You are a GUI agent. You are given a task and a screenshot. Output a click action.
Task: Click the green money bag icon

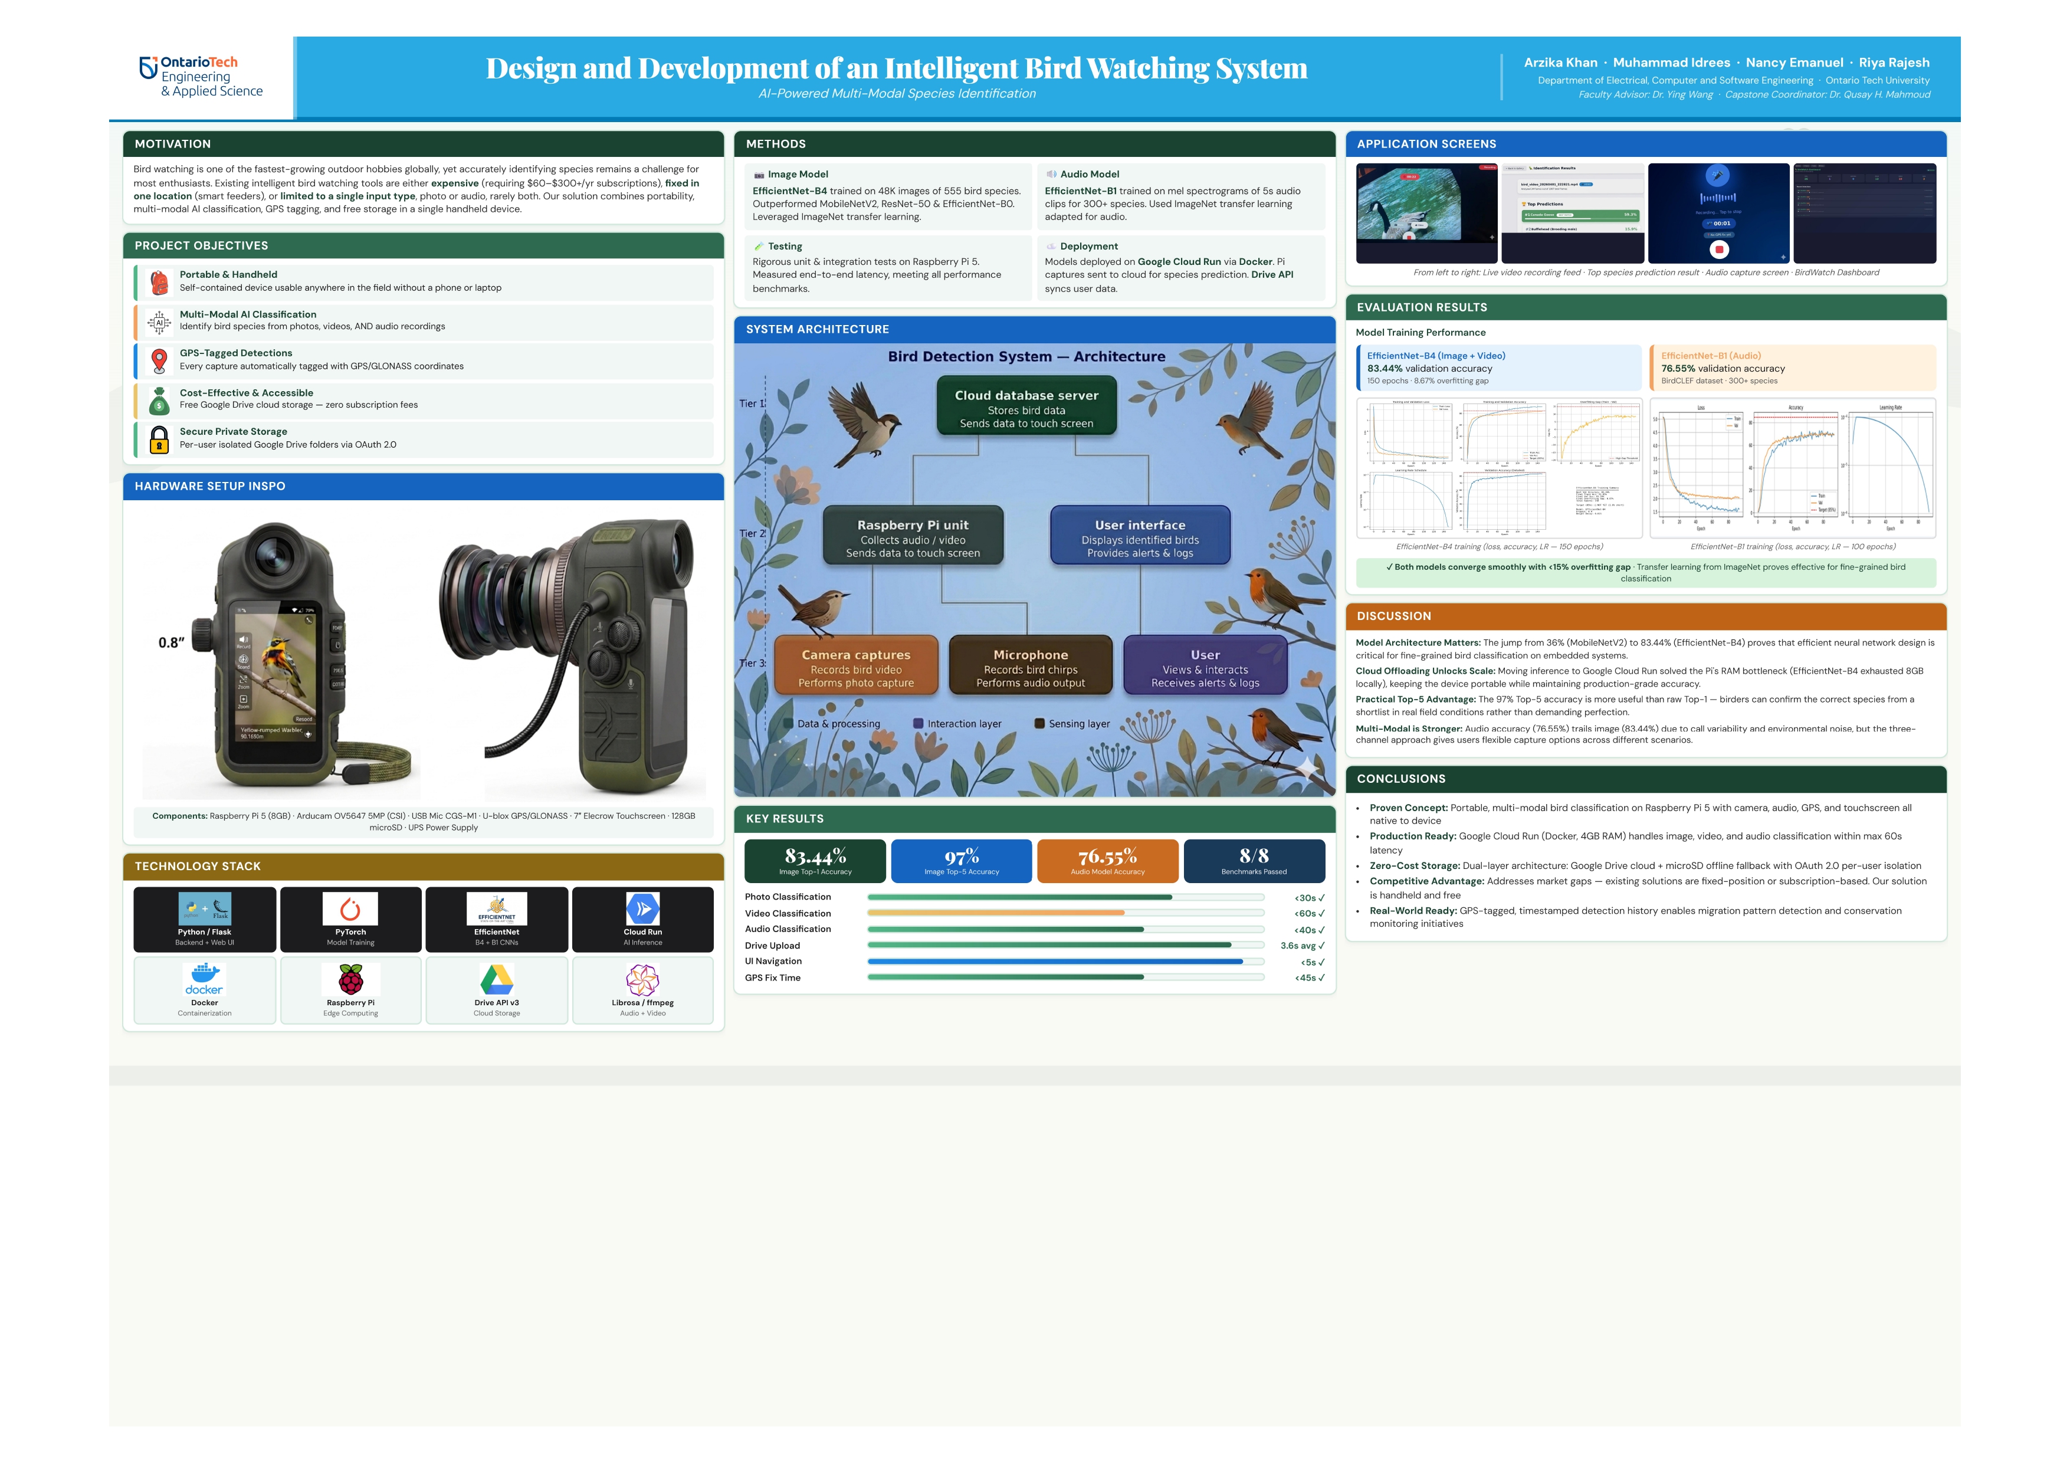(159, 400)
